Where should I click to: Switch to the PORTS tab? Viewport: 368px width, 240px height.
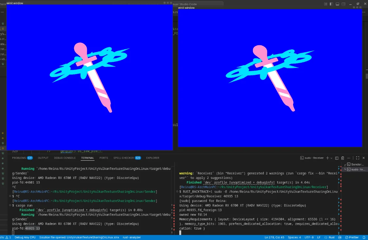click(104, 158)
